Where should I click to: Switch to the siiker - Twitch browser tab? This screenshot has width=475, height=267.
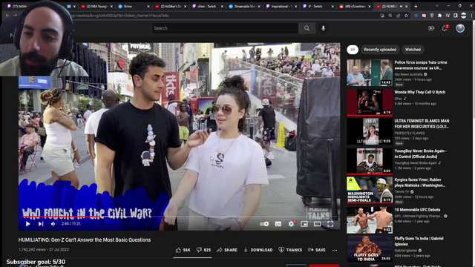(x=207, y=6)
